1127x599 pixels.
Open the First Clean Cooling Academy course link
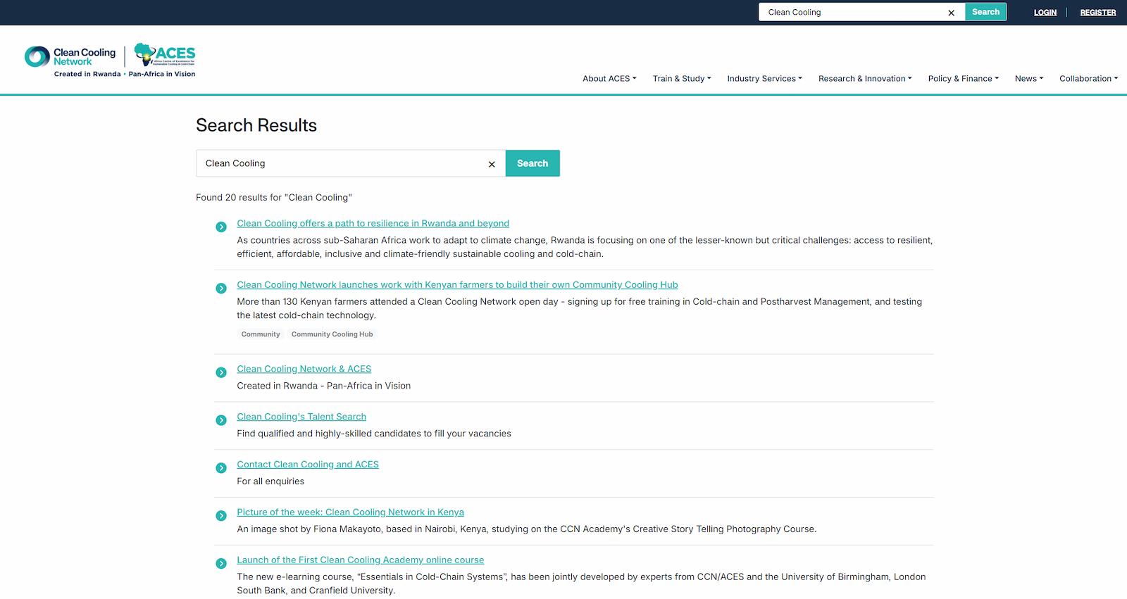tap(360, 560)
